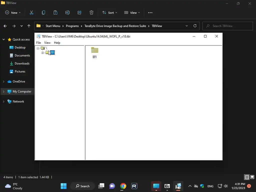Open the volume control in tray

click(x=226, y=186)
